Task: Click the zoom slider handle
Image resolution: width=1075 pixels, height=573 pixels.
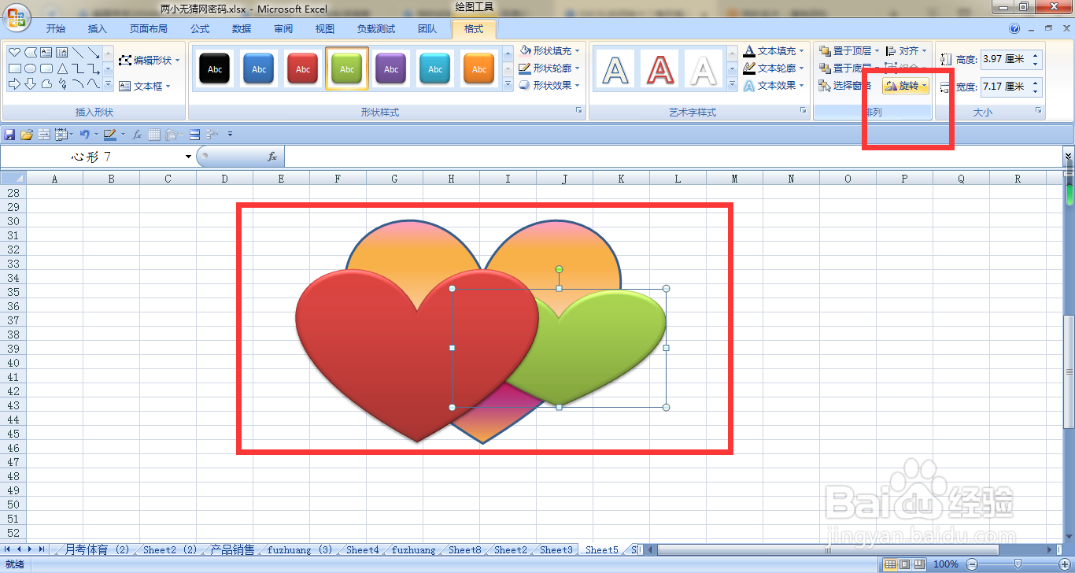Action: (1018, 564)
